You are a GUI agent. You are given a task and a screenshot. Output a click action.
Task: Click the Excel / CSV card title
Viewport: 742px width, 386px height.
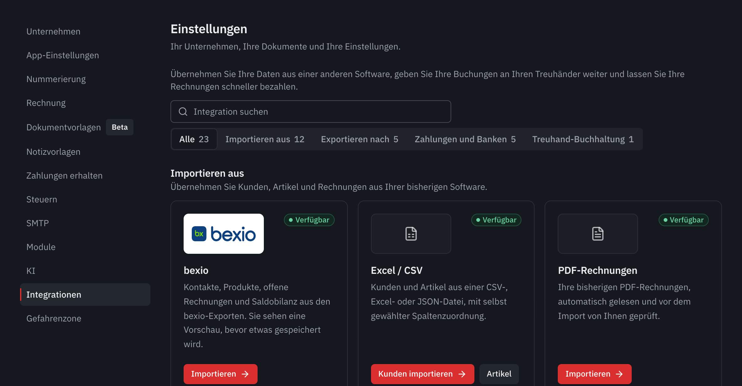click(x=396, y=270)
